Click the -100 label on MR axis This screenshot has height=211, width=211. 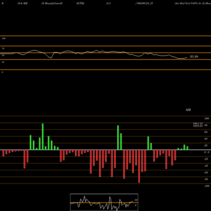click(207, 186)
